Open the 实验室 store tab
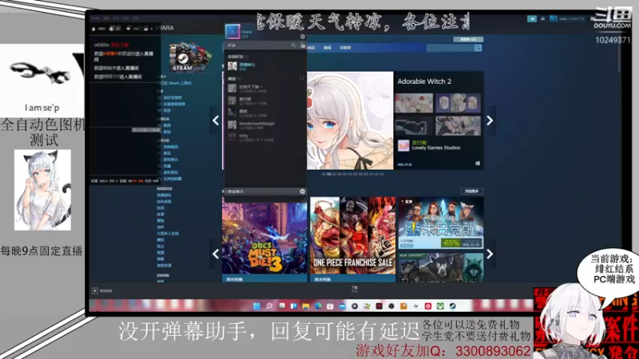639x359 pixels. point(345,48)
